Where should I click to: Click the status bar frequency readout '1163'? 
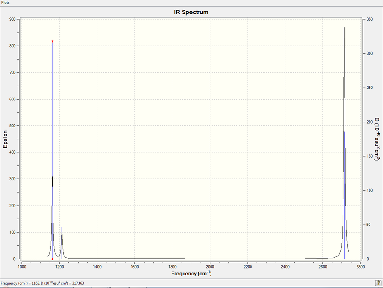pos(36,283)
